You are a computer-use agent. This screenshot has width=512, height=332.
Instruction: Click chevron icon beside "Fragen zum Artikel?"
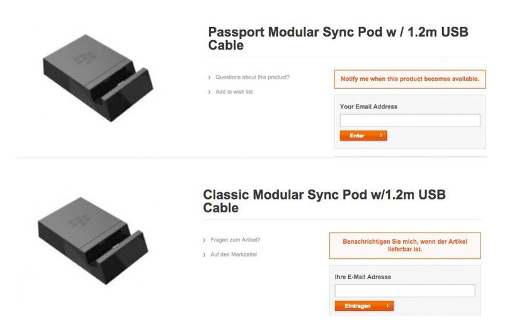(204, 240)
